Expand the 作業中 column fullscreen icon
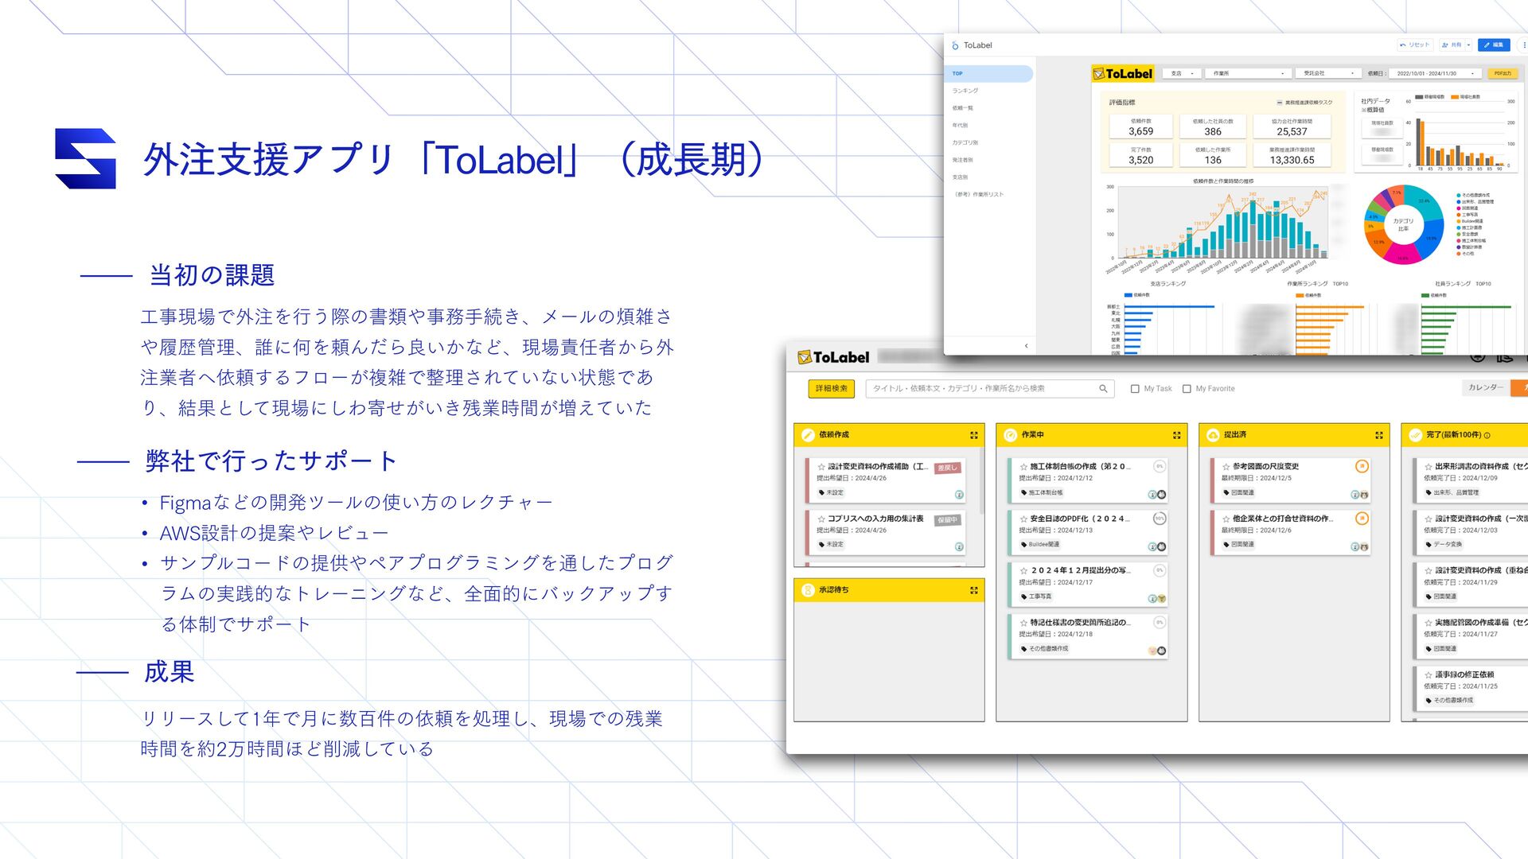1528x859 pixels. point(1176,435)
